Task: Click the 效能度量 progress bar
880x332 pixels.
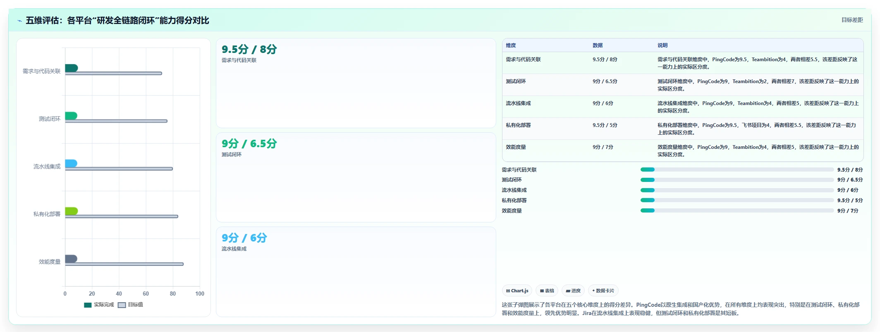Action: coord(737,210)
